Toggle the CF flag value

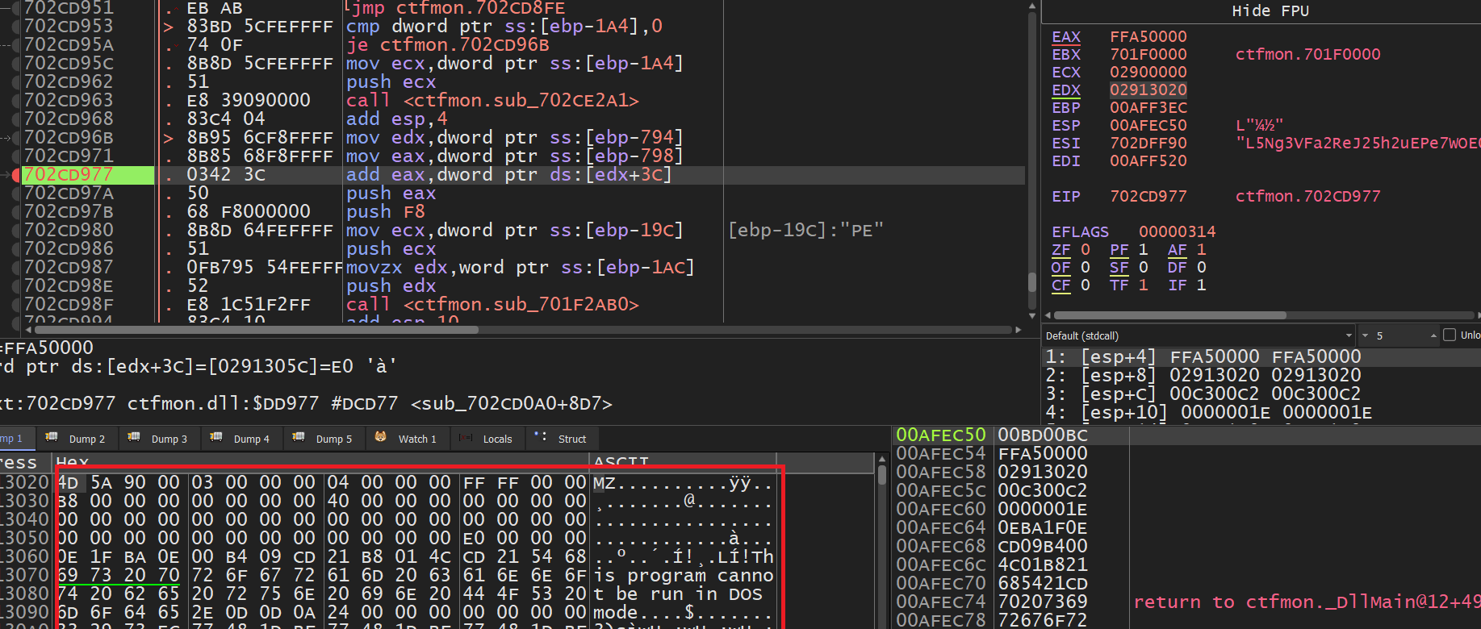[x=1086, y=285]
